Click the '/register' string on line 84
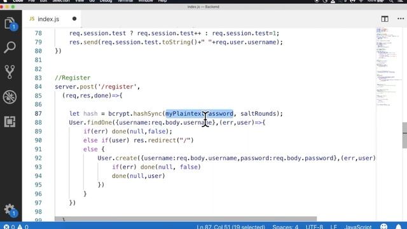The image size is (407, 229). (x=117, y=87)
